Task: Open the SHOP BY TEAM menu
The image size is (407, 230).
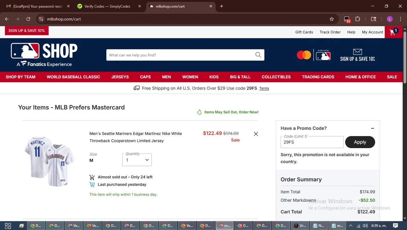Action: (x=21, y=77)
